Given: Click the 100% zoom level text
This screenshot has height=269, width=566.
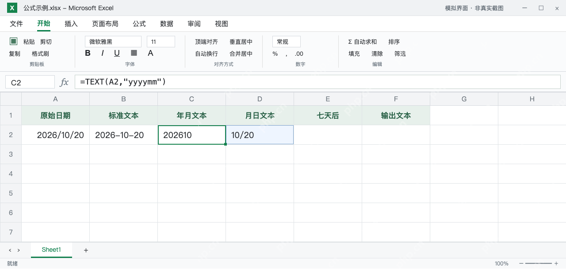Looking at the screenshot, I should pos(501,263).
